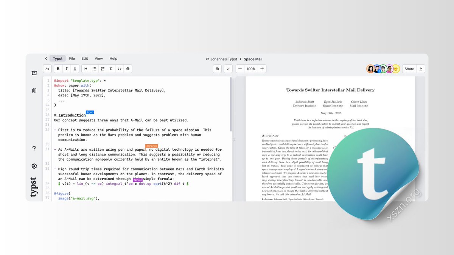This screenshot has height=255, width=454.
Task: Click the '#import "template.typ": *' code line
Action: [x=80, y=81]
